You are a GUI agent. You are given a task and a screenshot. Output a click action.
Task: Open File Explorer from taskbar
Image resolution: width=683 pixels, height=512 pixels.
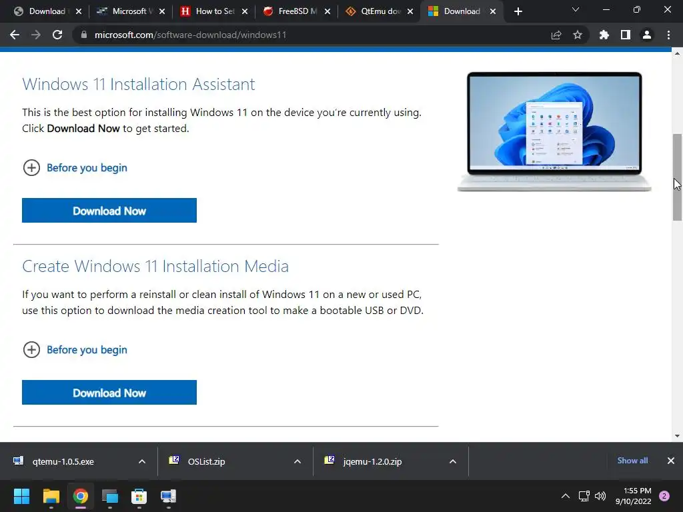coord(51,496)
